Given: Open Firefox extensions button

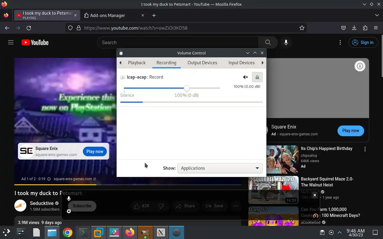Looking at the screenshot, I should (365, 28).
